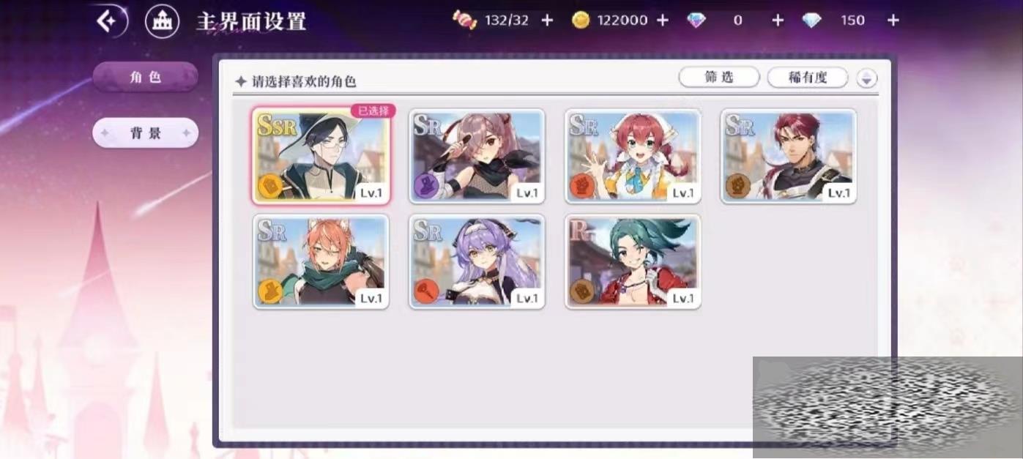Viewport: 1023px width, 459px height.
Task: Choose the SR orange cat-eared character
Action: [321, 261]
